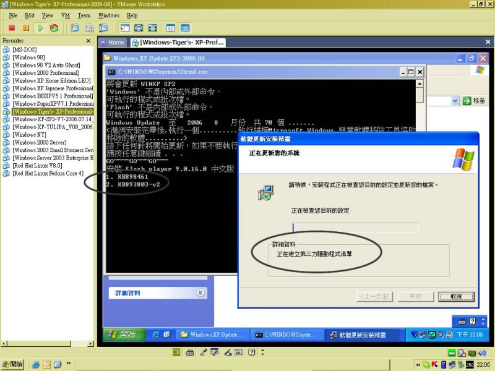495x371 pixels.
Task: Select [Windows BBXPV5.1 Professional] favorite
Action: point(48,96)
